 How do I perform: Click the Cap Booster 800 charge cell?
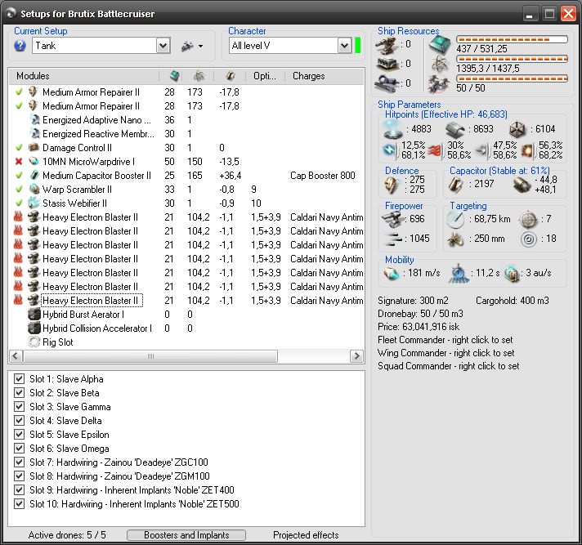click(x=323, y=176)
